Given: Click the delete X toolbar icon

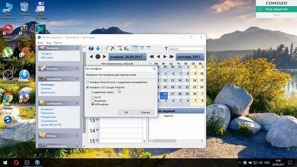Looking at the screenshot, I should pos(113,48).
